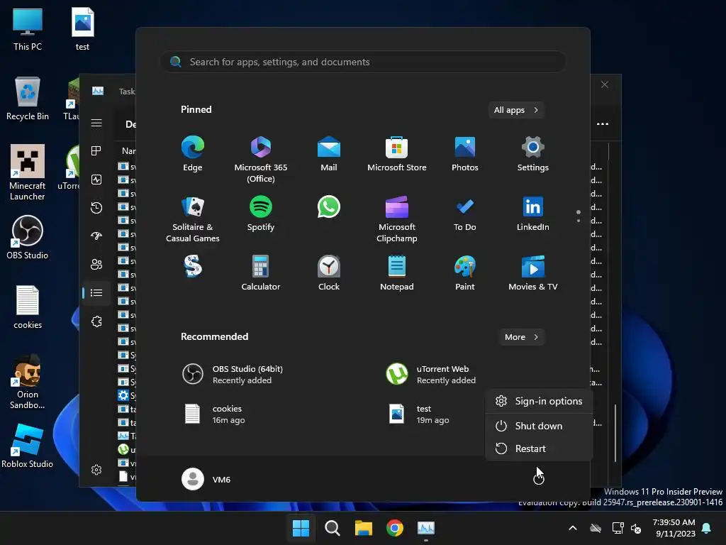Go to next pinned apps page dot

coord(579,221)
